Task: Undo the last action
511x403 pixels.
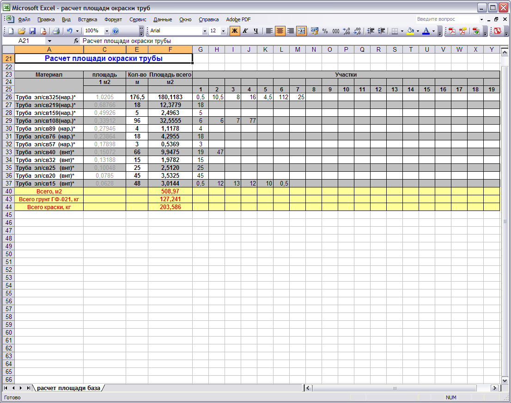Action: 69,31
